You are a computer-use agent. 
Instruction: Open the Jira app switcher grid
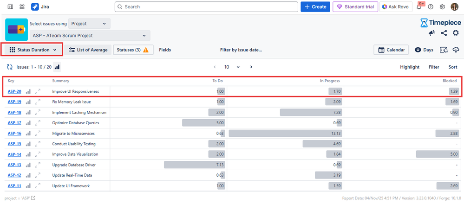pos(22,7)
